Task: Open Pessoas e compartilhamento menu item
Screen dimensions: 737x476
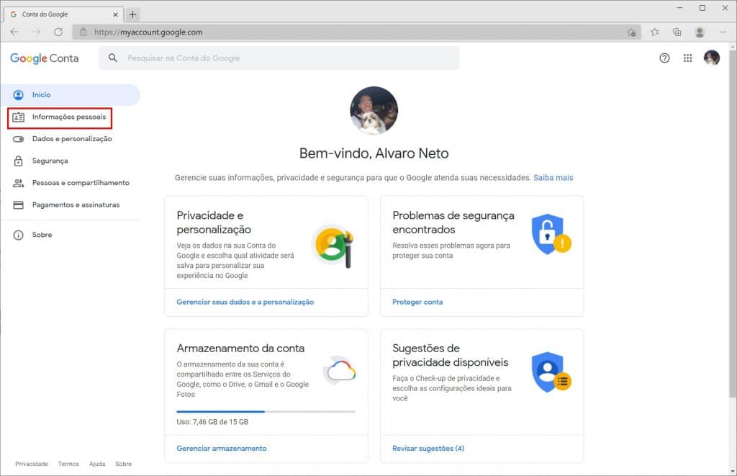Action: 81,183
